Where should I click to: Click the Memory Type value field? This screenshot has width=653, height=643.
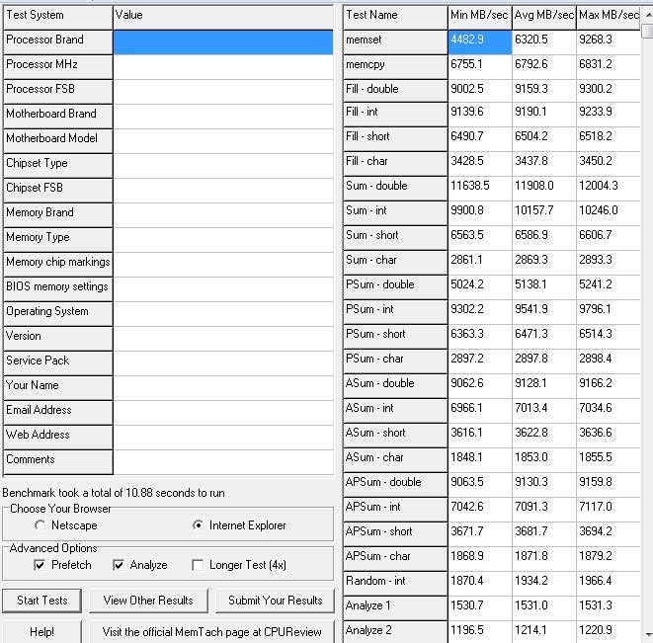tap(223, 240)
